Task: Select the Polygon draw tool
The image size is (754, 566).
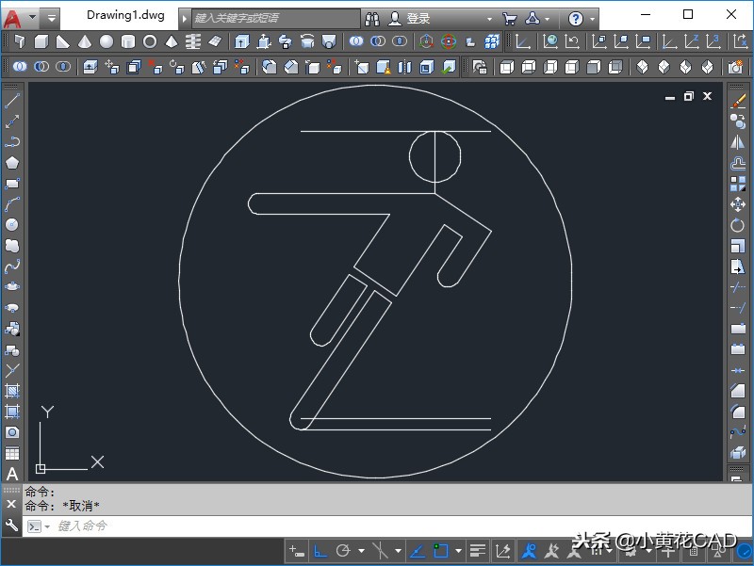Action: coord(12,162)
